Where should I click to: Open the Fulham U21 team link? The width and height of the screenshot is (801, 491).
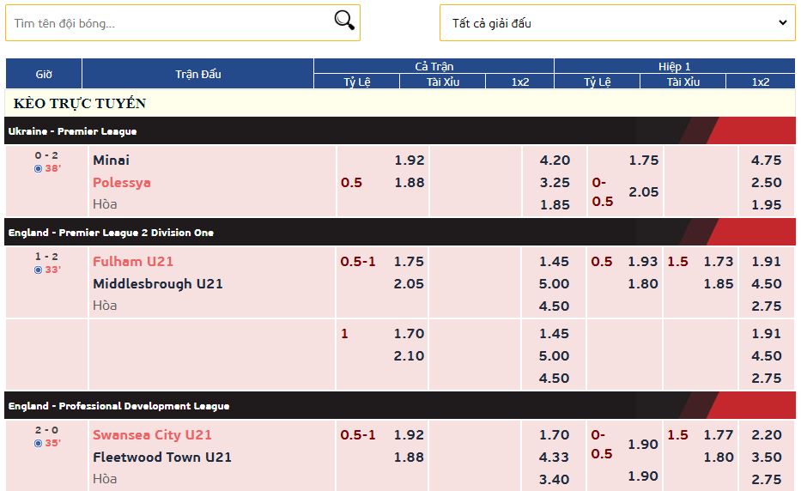(133, 262)
